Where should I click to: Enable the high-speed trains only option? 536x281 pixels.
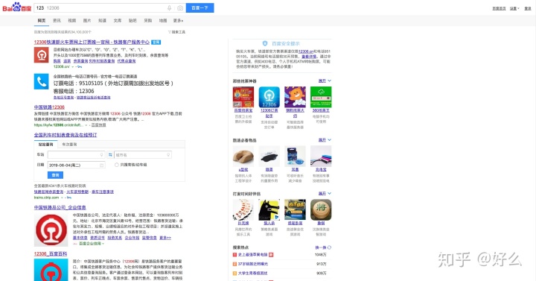click(117, 165)
